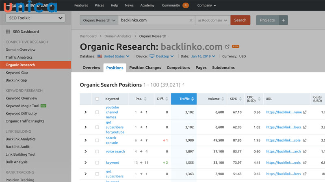Open the Company menu dropdown

pos(206,5)
